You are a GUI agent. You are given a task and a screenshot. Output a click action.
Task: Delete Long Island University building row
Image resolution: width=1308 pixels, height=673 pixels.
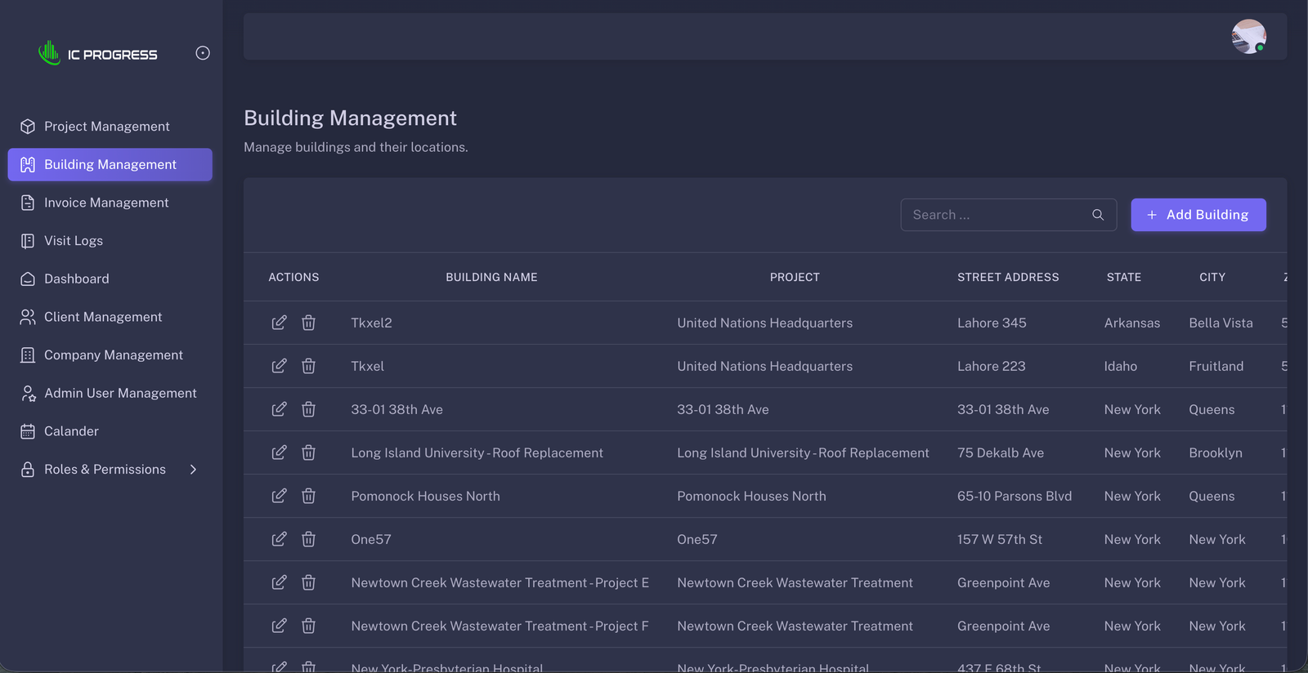tap(308, 452)
